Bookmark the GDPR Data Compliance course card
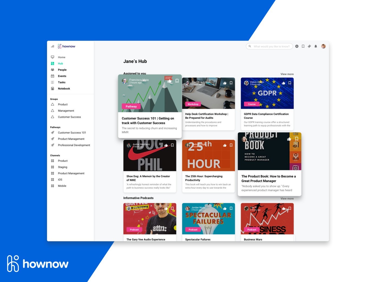The image size is (376, 282). (x=290, y=83)
